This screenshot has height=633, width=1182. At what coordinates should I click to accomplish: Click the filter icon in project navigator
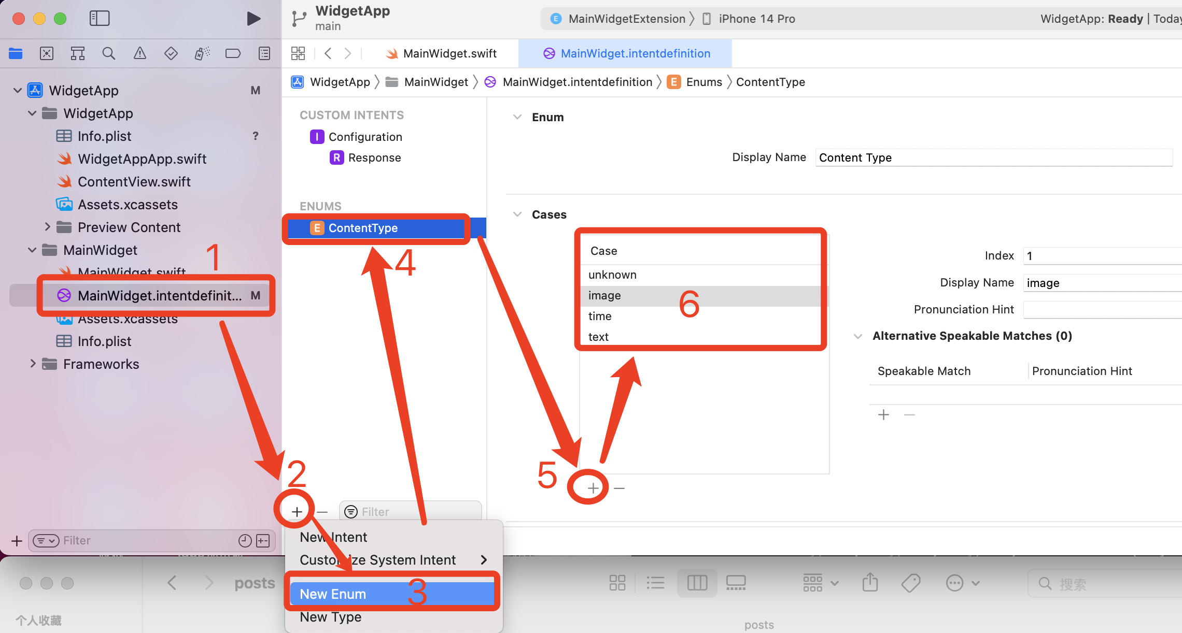[x=44, y=540]
